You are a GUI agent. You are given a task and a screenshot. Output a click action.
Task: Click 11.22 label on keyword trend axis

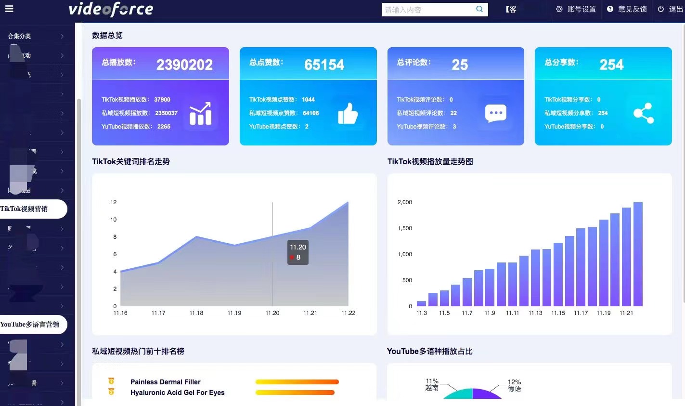348,313
